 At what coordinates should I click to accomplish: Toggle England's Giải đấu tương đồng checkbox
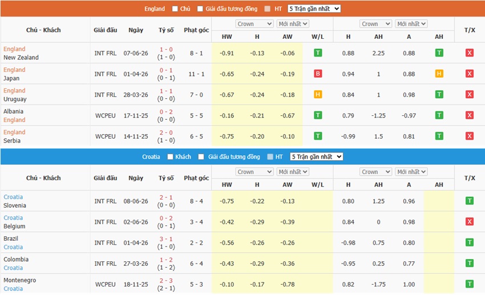(200, 9)
